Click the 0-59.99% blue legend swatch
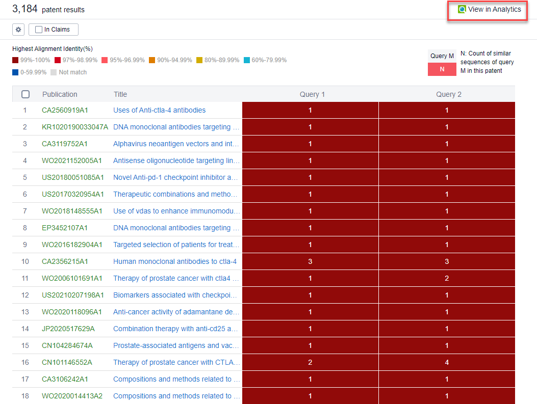 pyautogui.click(x=15, y=72)
